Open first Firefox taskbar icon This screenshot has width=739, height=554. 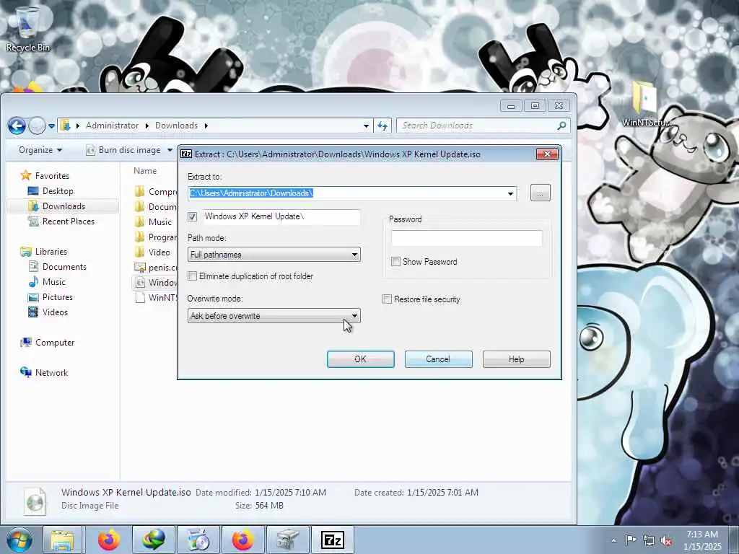point(109,540)
